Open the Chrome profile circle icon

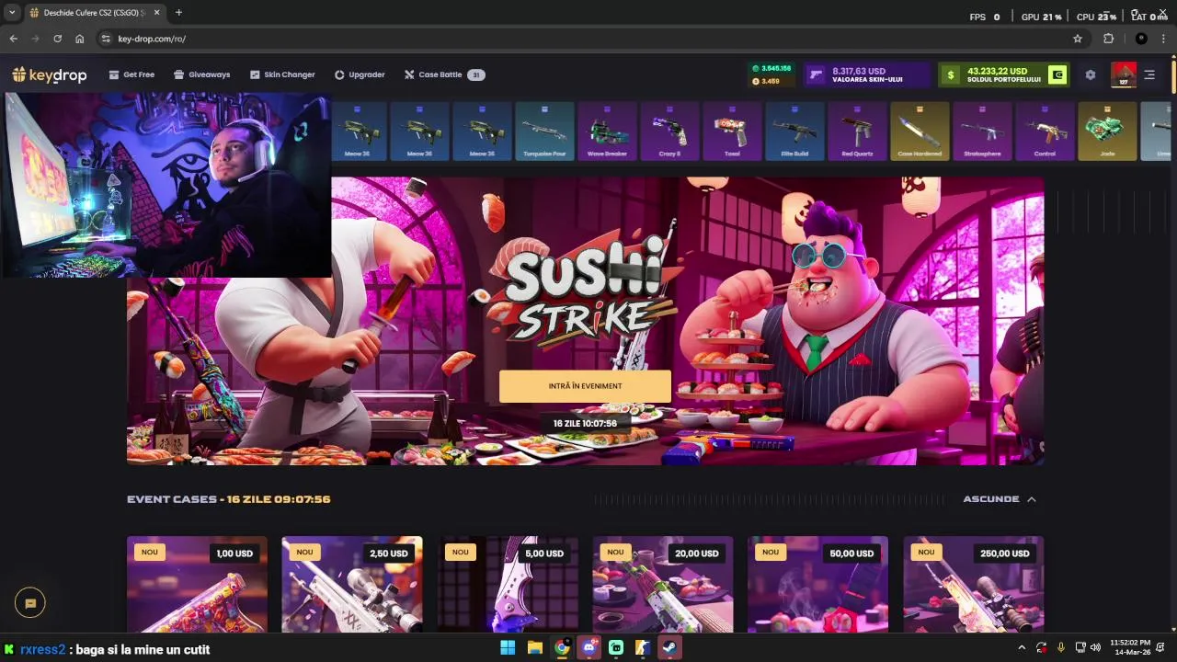(x=1141, y=39)
